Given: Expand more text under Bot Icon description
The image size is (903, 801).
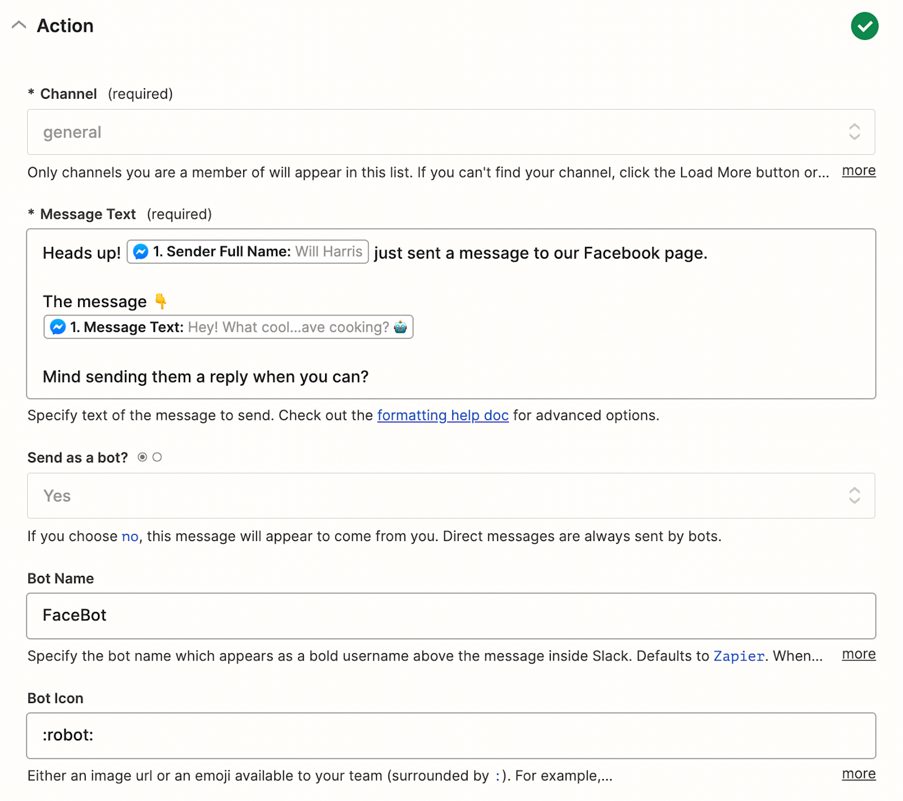Looking at the screenshot, I should (x=858, y=774).
